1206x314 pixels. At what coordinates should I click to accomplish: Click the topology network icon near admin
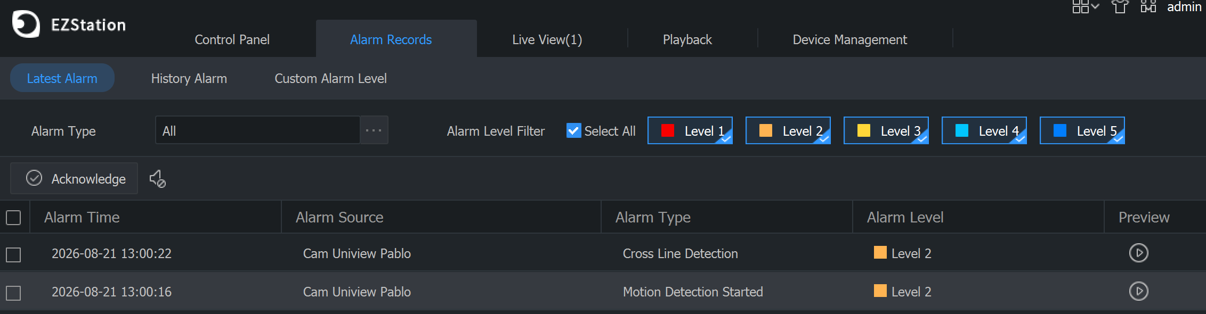click(1148, 6)
